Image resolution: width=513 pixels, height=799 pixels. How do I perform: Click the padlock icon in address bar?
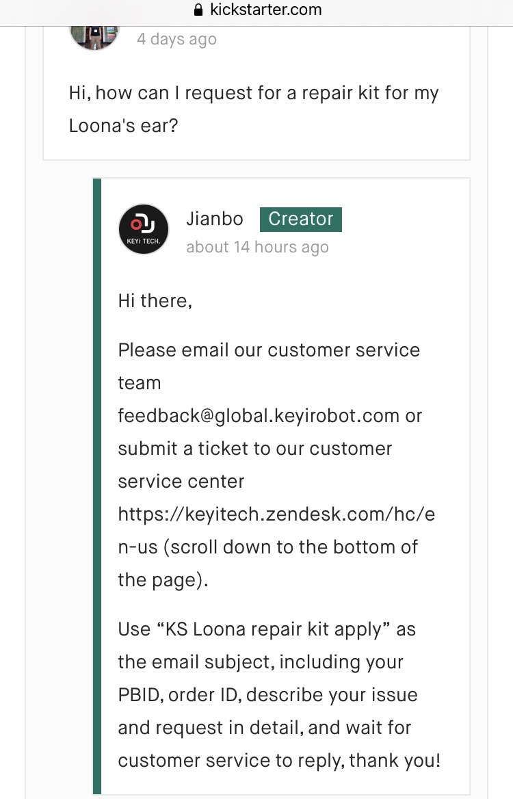point(199,10)
